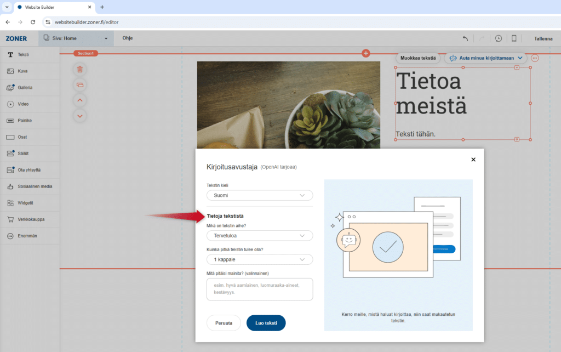Click the undo arrow icon
Screen dimensions: 561x352
pos(465,38)
